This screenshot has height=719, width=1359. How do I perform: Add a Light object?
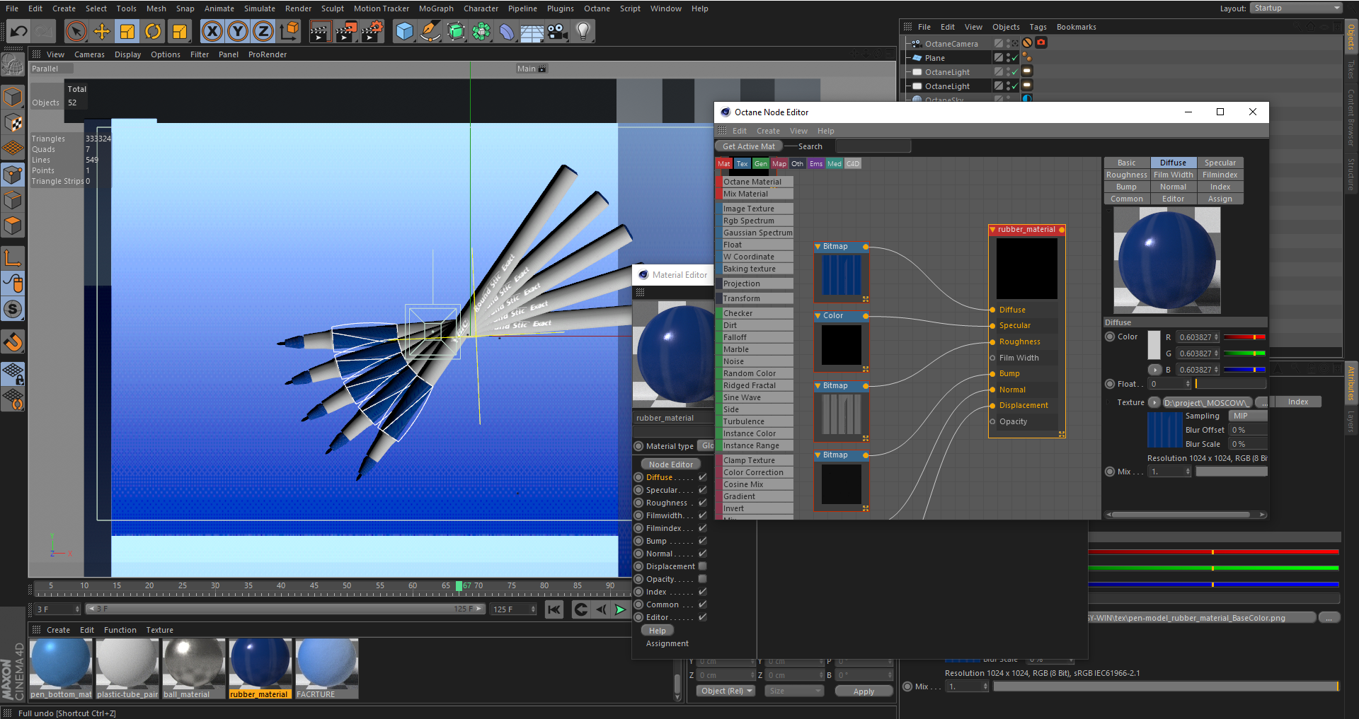coord(583,31)
